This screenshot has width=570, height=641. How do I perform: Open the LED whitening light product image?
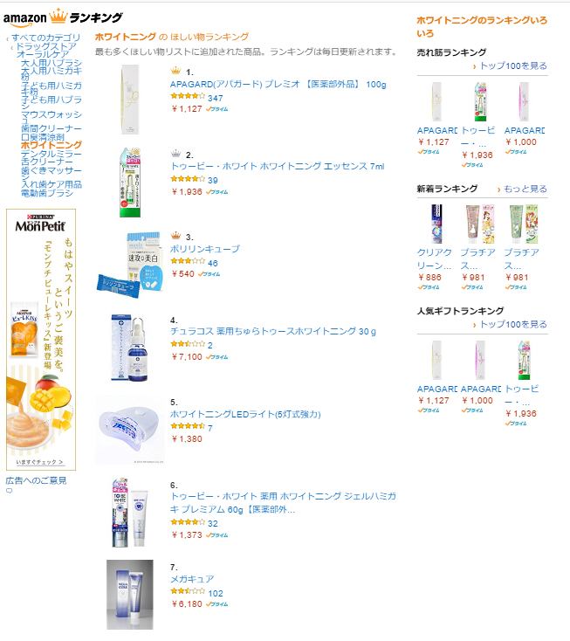click(129, 430)
